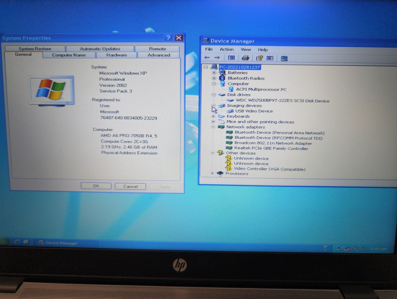The image size is (397, 299).
Task: Expand Mice and other pointing devices node
Action: tap(213, 122)
